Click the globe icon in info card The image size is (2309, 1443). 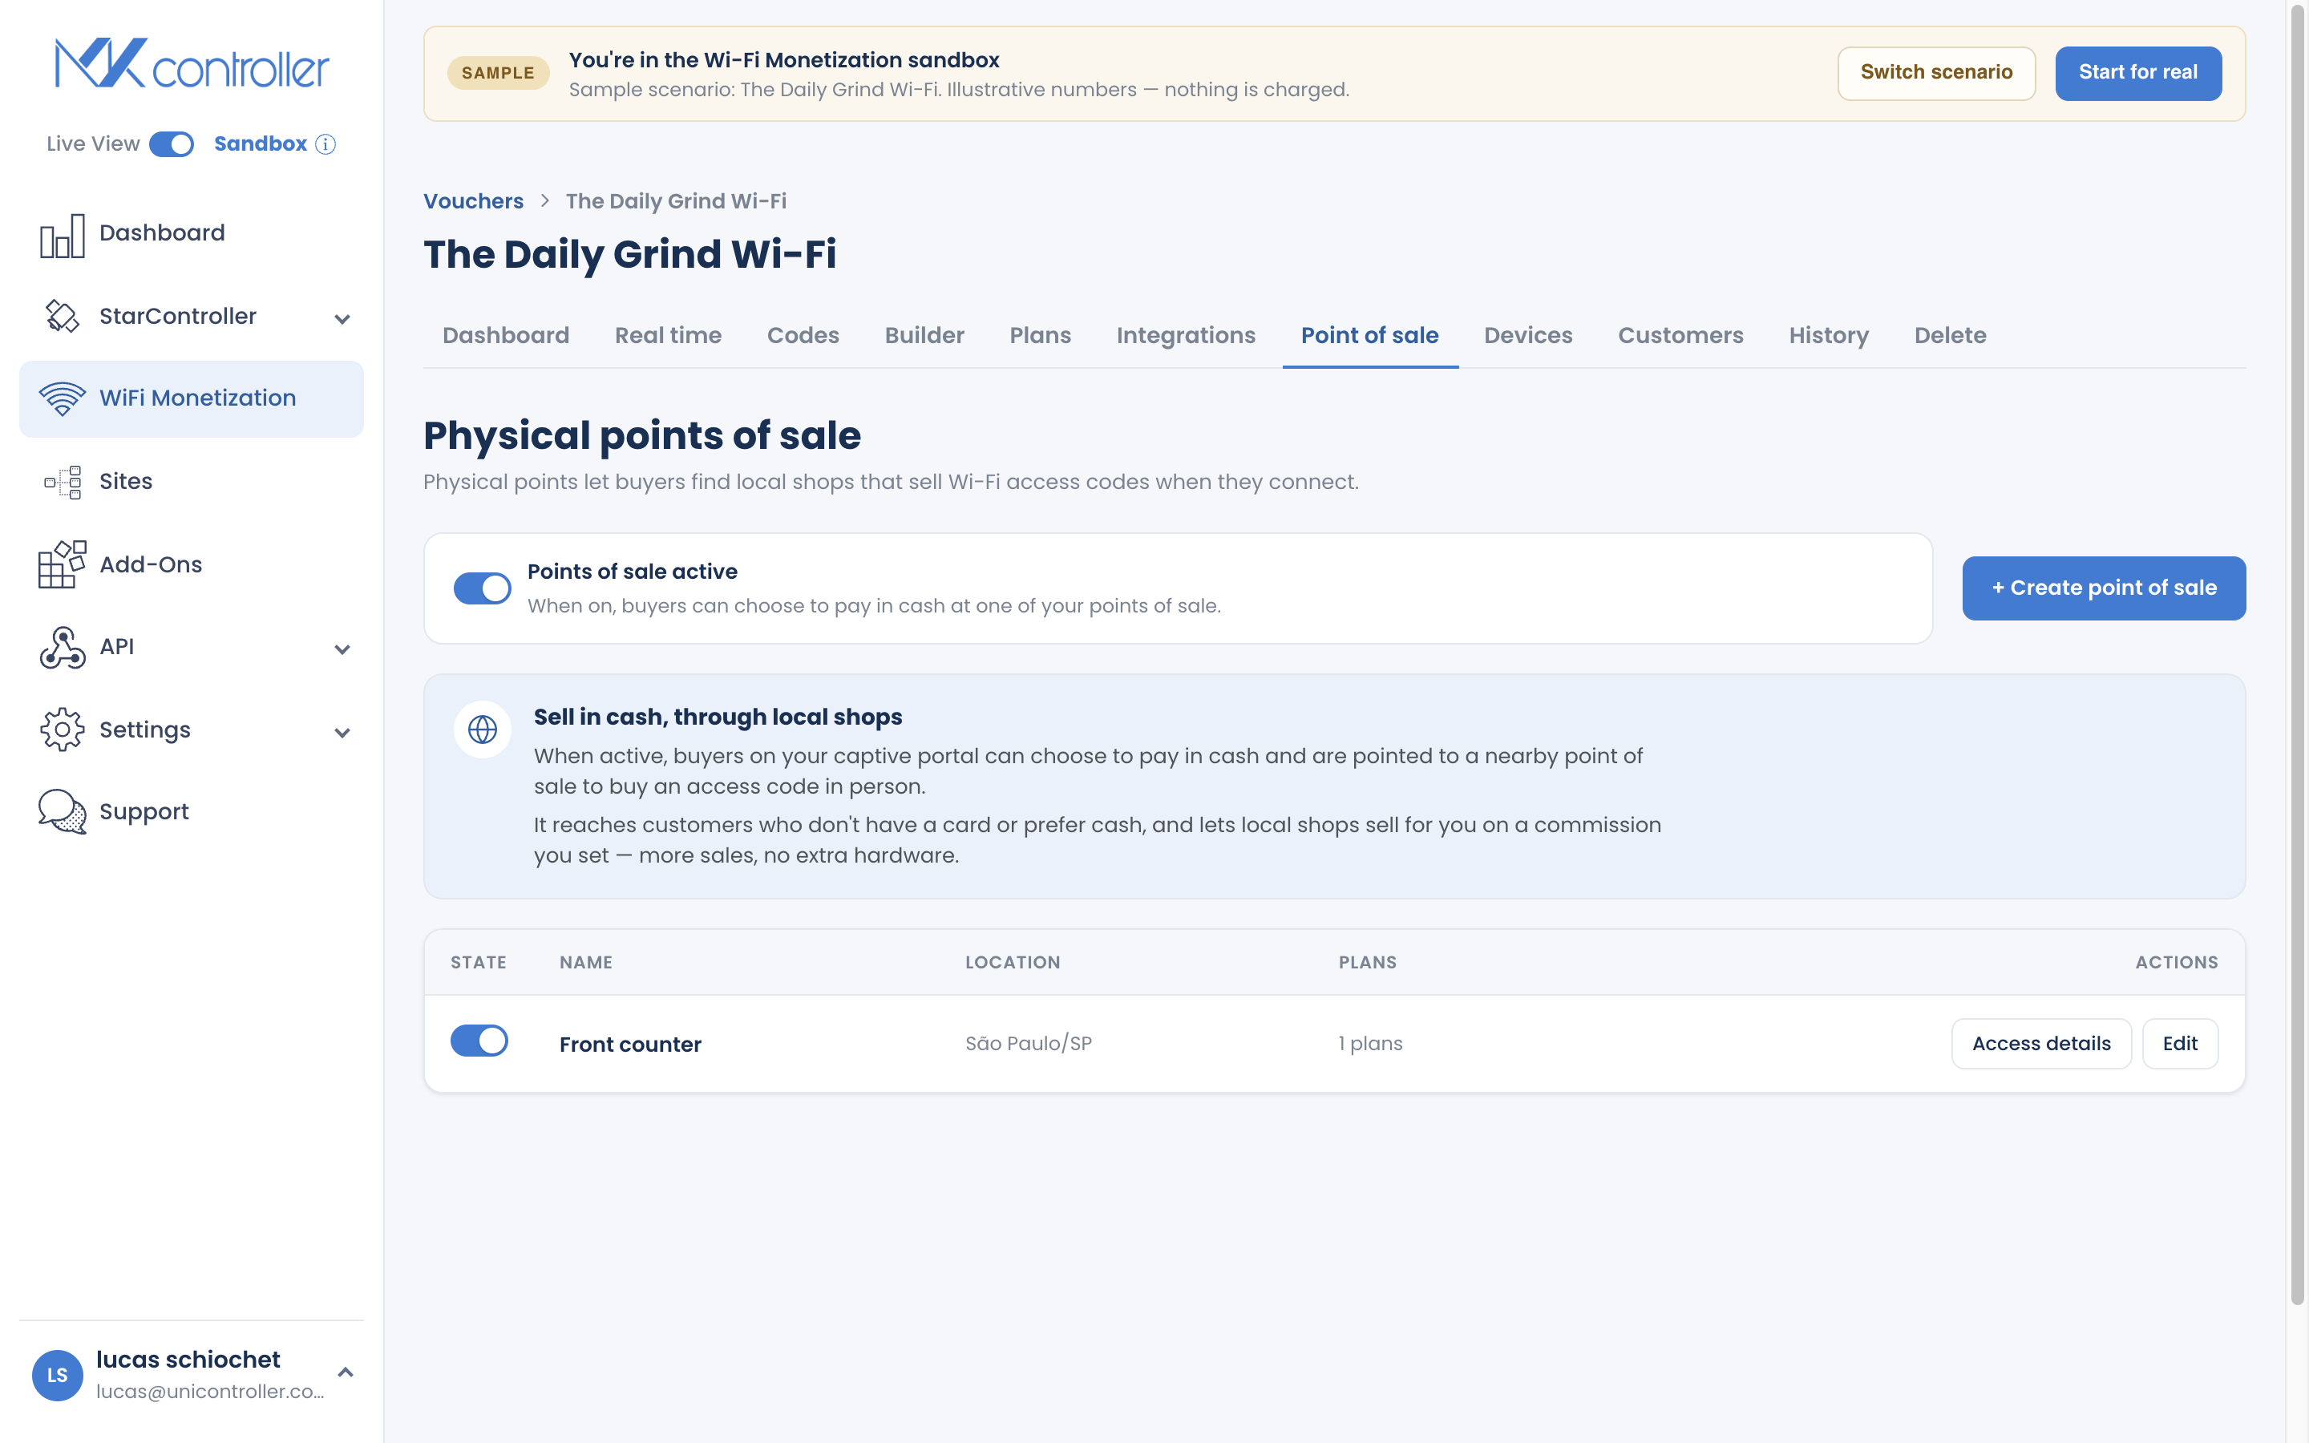coord(483,730)
